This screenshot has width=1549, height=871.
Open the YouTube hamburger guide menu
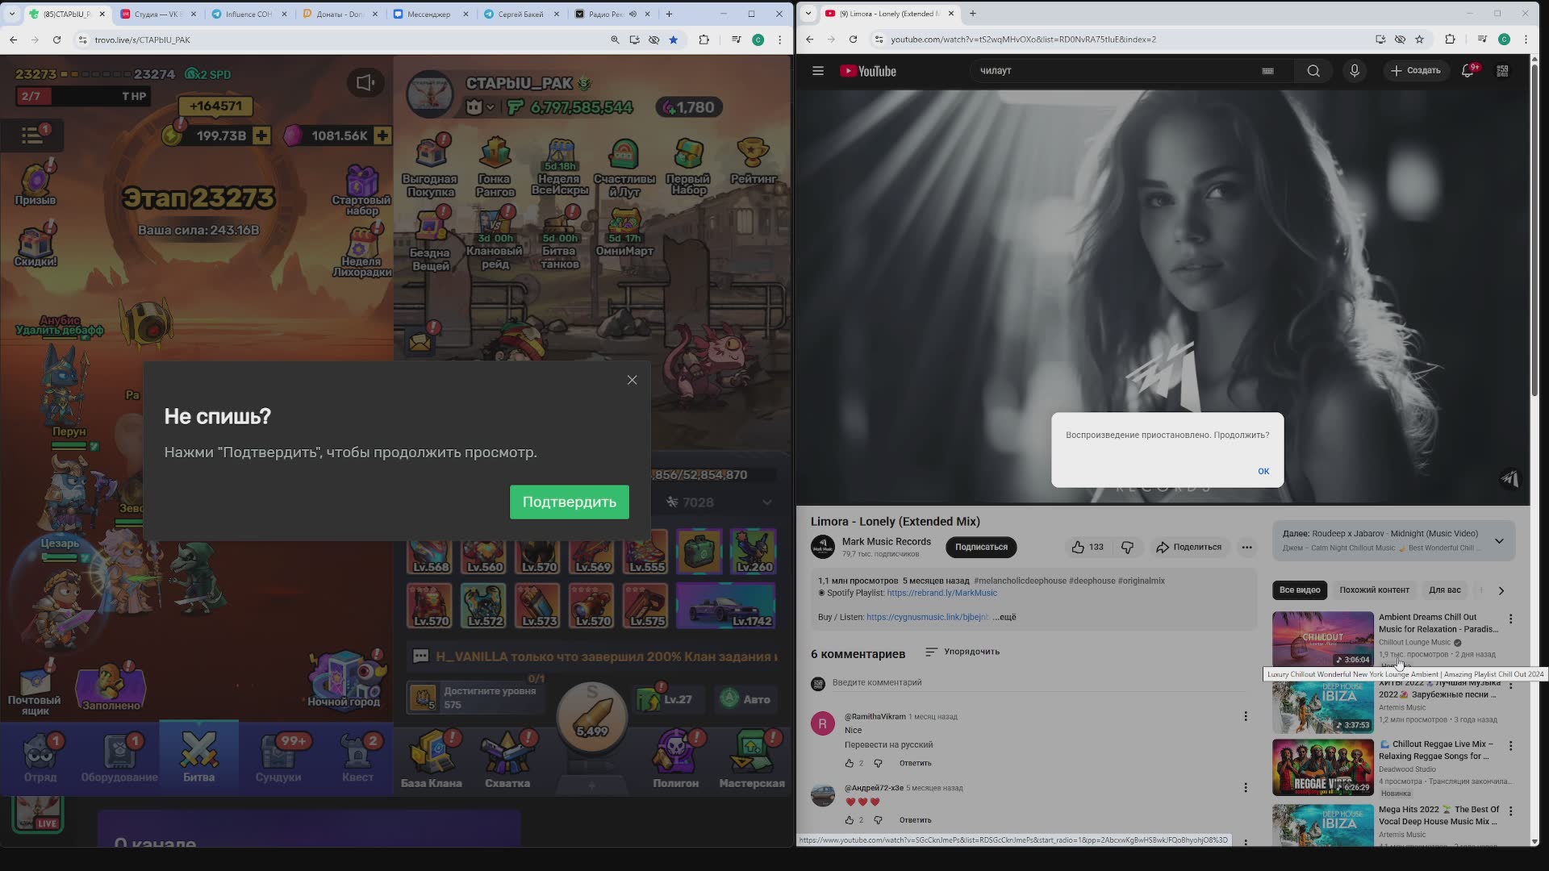click(817, 70)
